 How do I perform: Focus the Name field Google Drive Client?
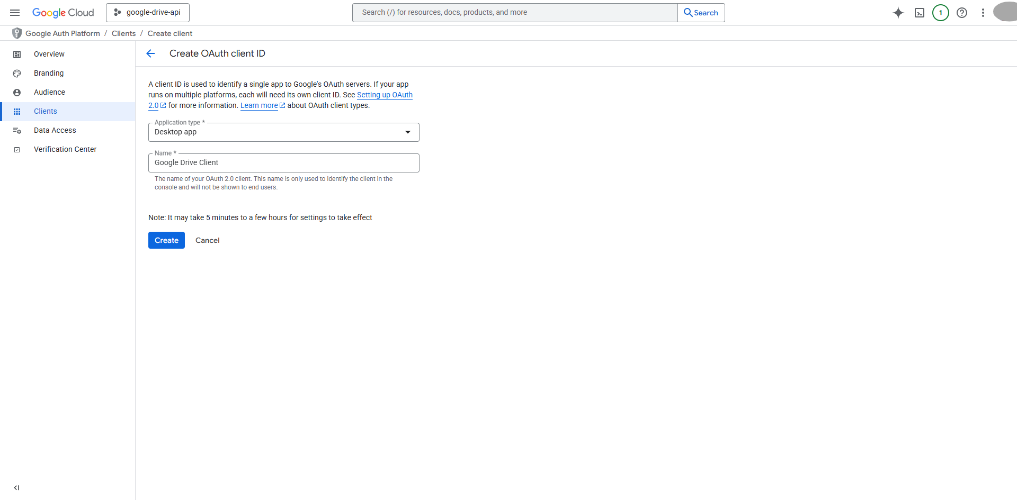click(x=284, y=163)
